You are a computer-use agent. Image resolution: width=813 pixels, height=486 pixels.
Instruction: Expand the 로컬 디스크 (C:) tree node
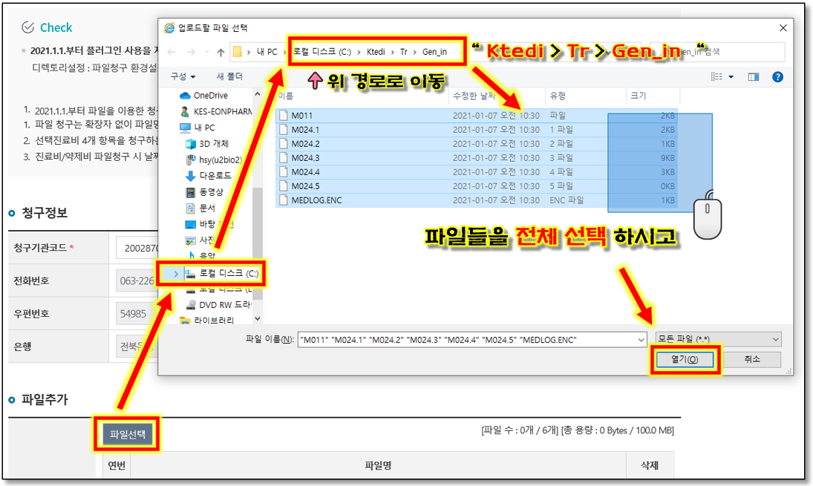click(x=176, y=274)
